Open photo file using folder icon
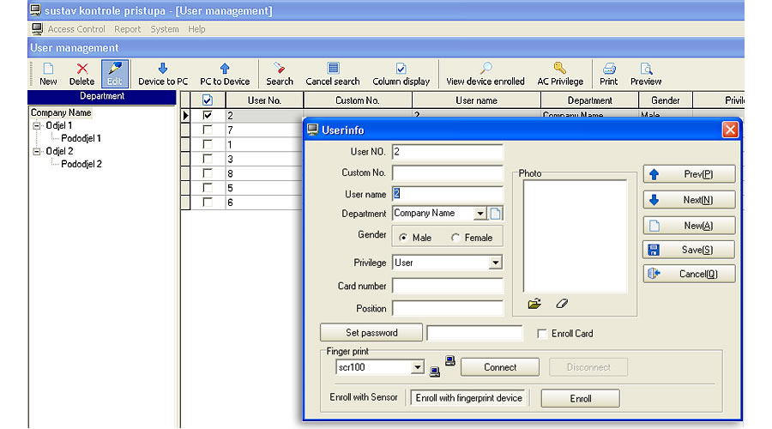The height and width of the screenshot is (429, 772). [534, 304]
